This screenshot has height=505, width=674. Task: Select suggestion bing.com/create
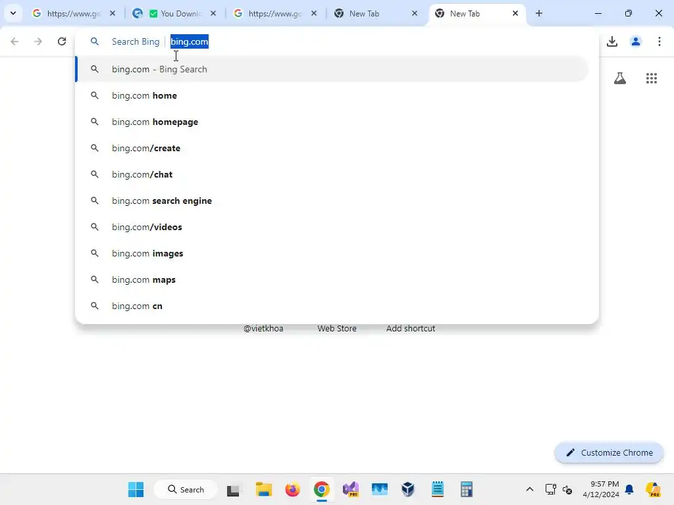pyautogui.click(x=332, y=148)
